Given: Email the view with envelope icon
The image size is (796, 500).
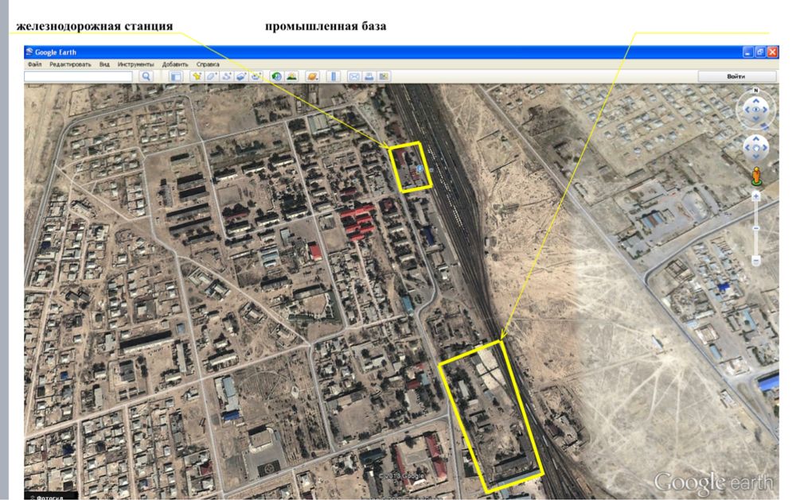Looking at the screenshot, I should click(x=354, y=76).
